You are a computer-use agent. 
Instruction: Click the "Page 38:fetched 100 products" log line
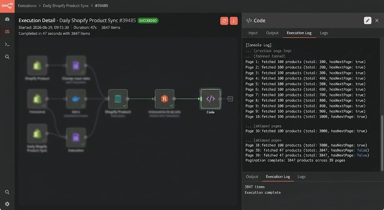pyautogui.click(x=306, y=145)
